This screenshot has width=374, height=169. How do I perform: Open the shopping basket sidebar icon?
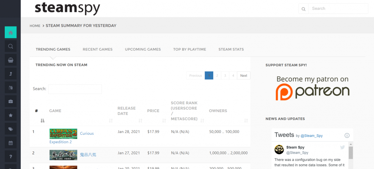click(x=11, y=60)
